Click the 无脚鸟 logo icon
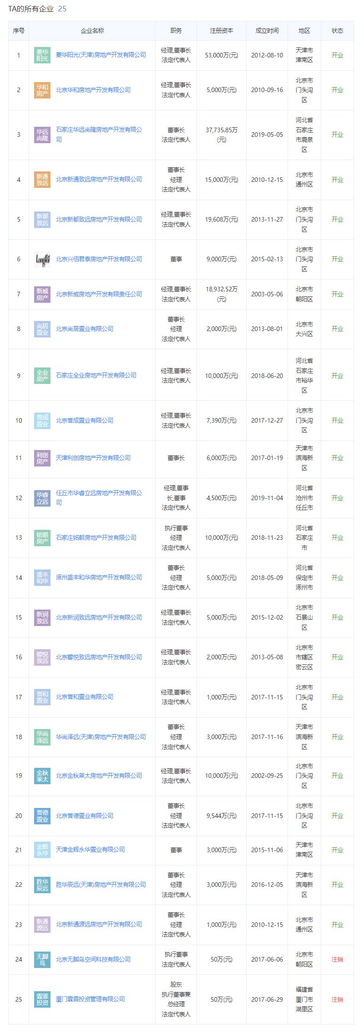Screen dimensions: 364x1035 42,959
